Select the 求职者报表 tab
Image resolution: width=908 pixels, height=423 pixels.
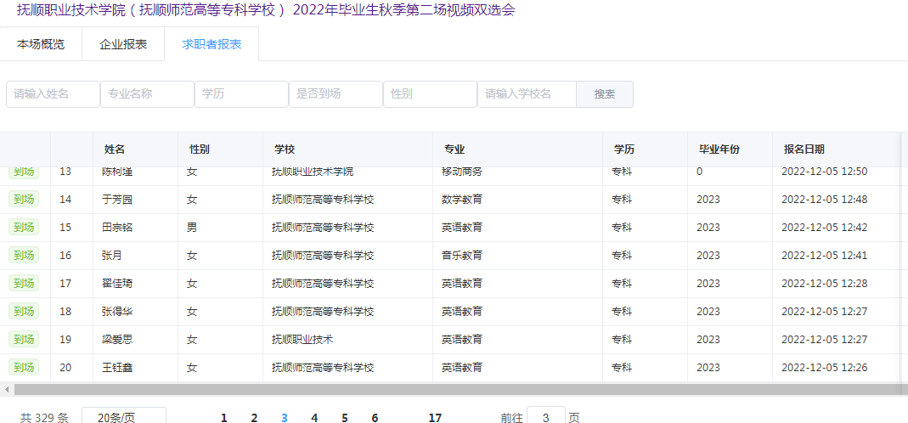pyautogui.click(x=211, y=44)
